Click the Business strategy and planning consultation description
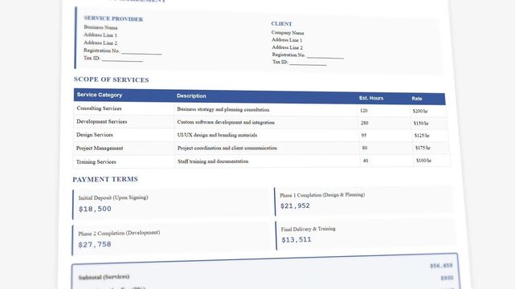 pyautogui.click(x=223, y=109)
